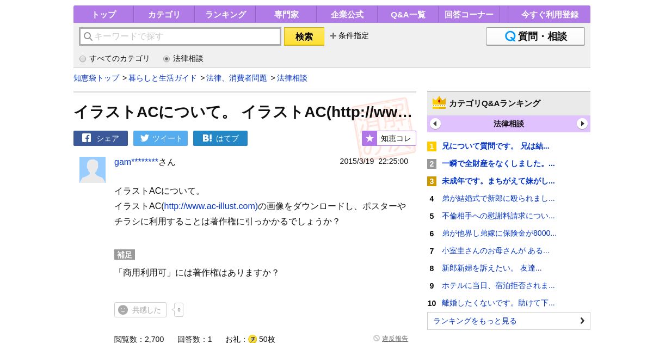Go to 知恵袋トップ breadcrumb link

[x=96, y=78]
